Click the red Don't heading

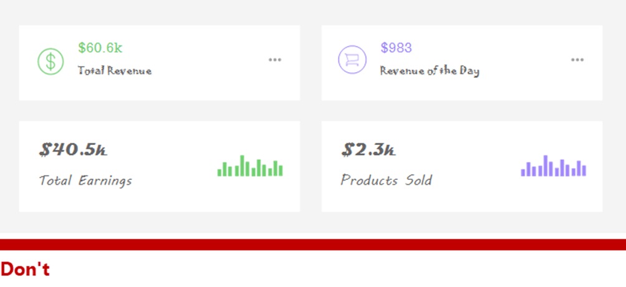coord(25,269)
